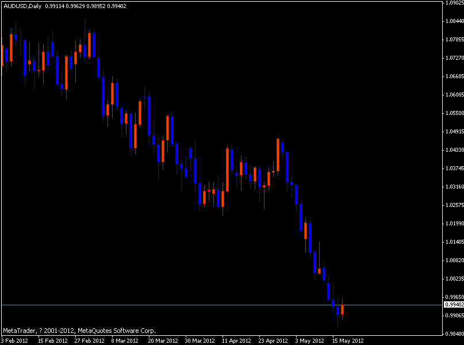Image resolution: width=464 pixels, height=345 pixels.
Task: Click the 11 Apr 2012 date label
Action: click(x=236, y=340)
